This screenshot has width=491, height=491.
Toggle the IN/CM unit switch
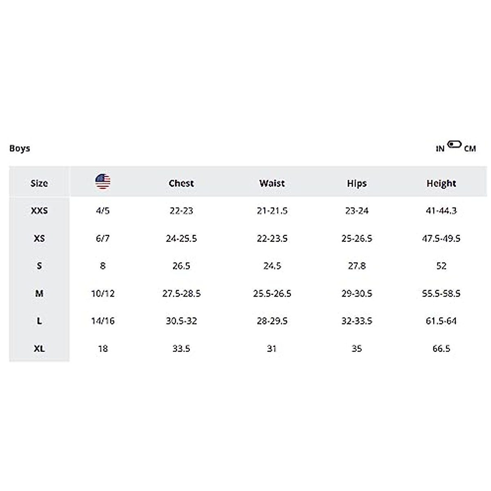tap(454, 144)
